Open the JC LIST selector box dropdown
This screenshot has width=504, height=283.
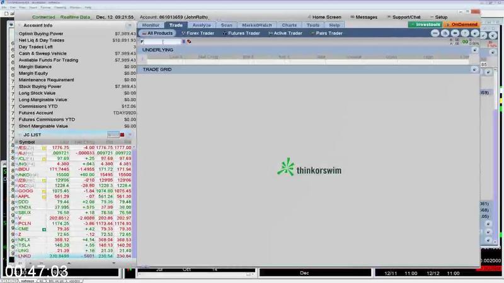pyautogui.click(x=113, y=135)
